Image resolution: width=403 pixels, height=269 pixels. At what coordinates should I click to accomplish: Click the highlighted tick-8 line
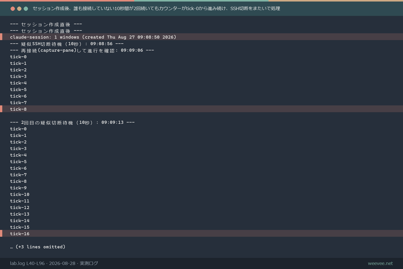pos(201,109)
